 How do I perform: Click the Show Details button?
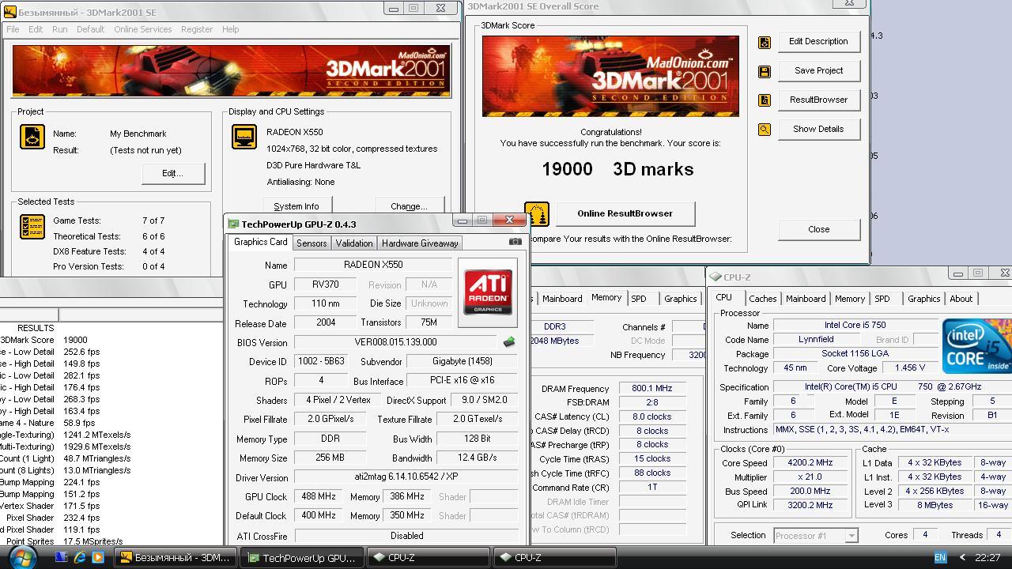point(818,129)
